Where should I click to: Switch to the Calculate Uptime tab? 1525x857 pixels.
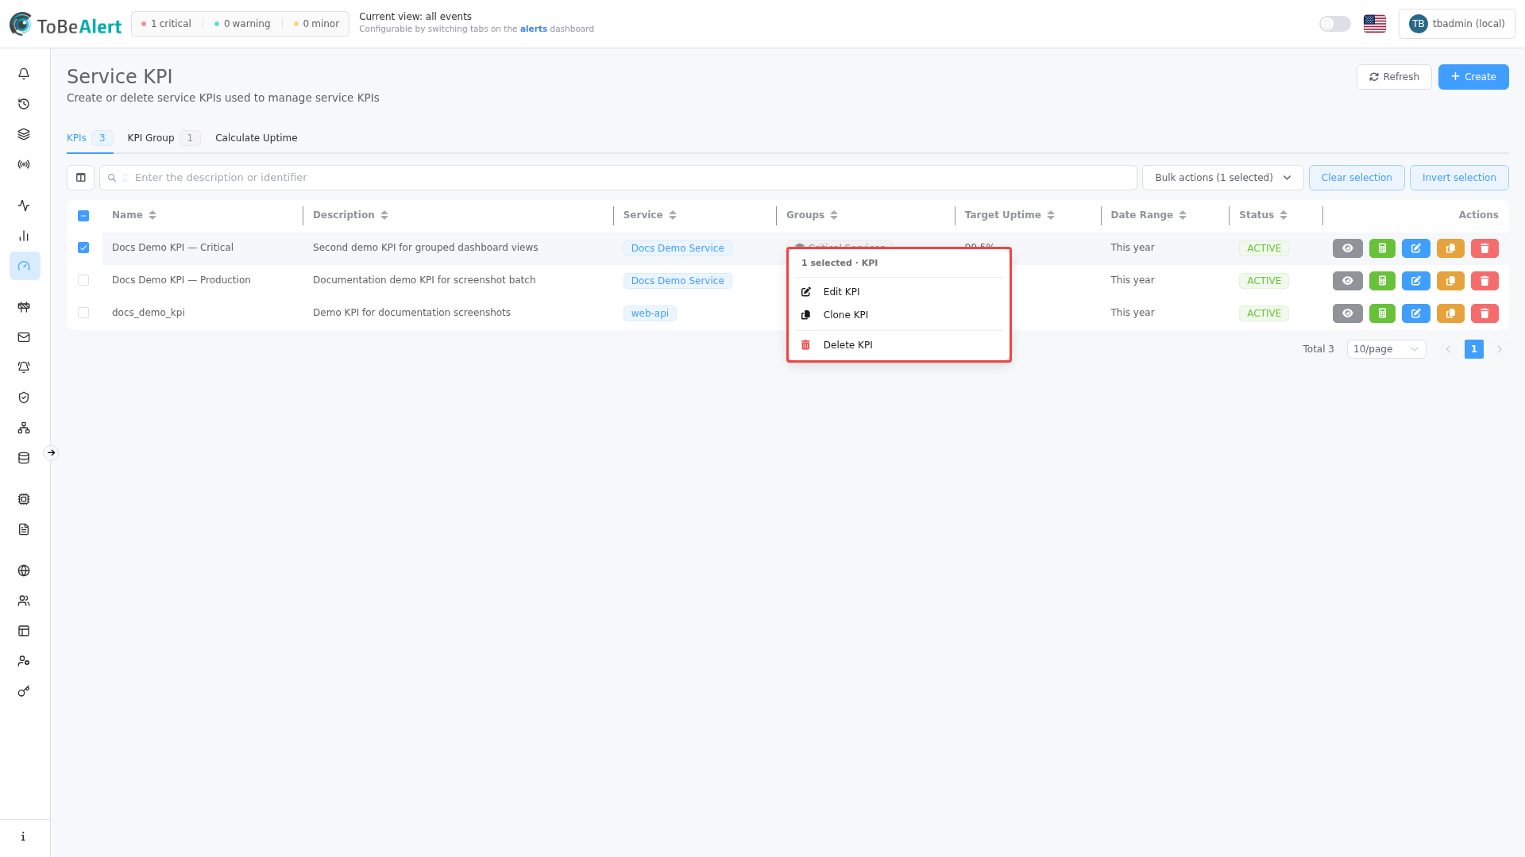pos(256,138)
